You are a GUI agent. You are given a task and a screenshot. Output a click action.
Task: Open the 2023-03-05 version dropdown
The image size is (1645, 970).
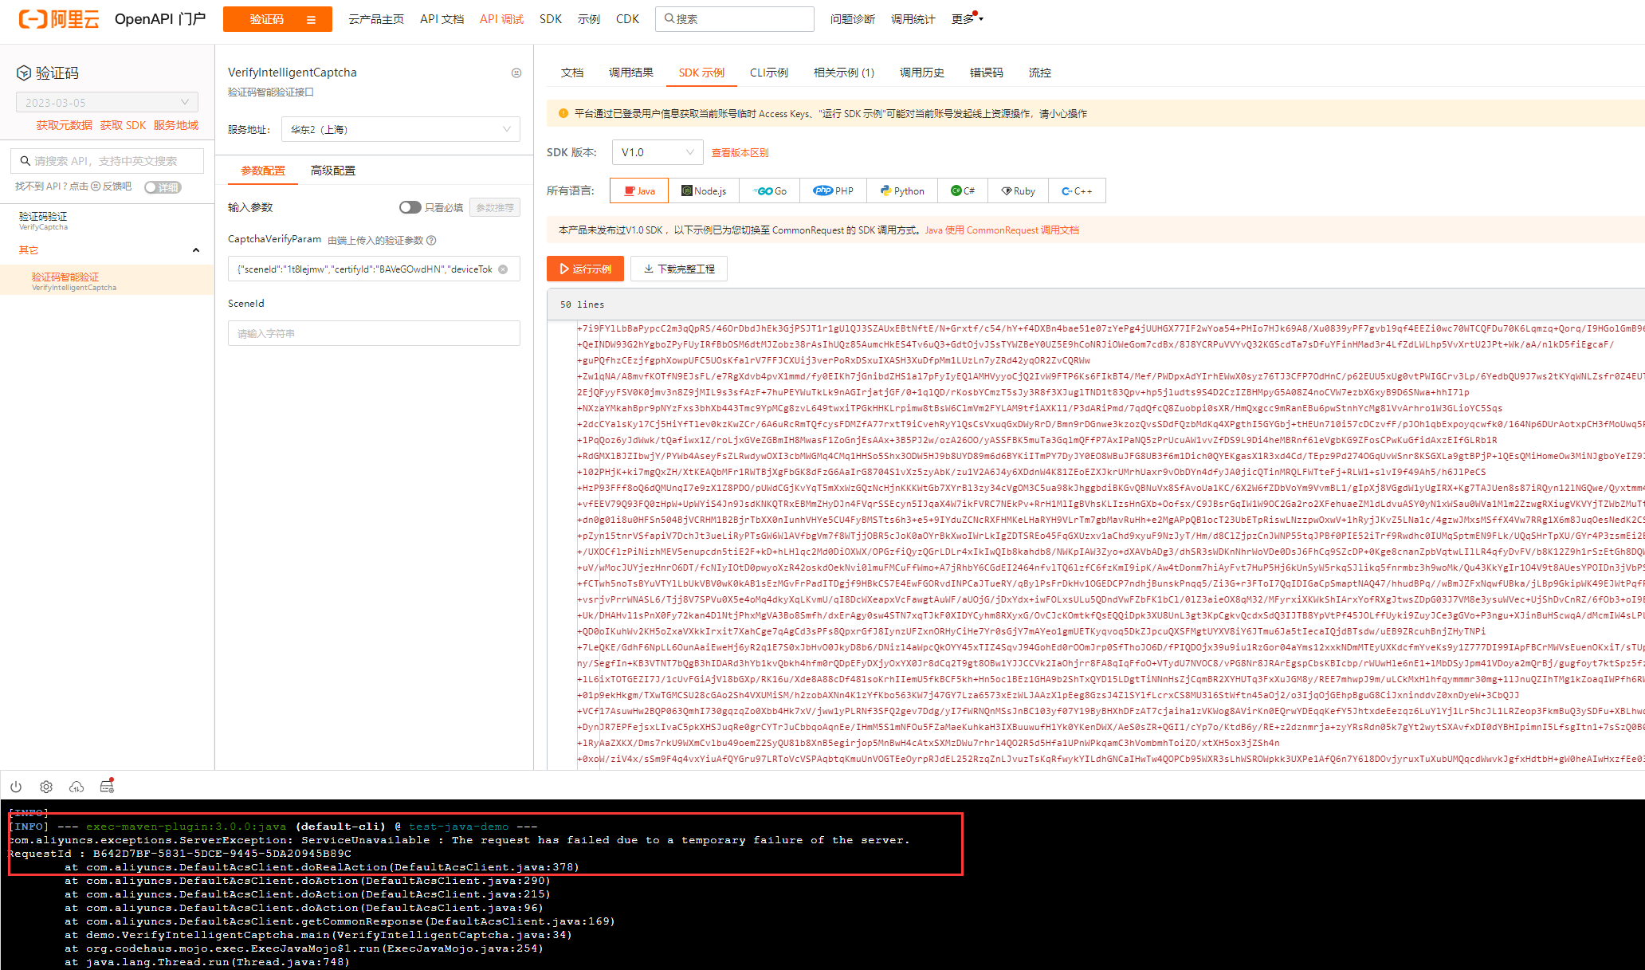[x=107, y=102]
